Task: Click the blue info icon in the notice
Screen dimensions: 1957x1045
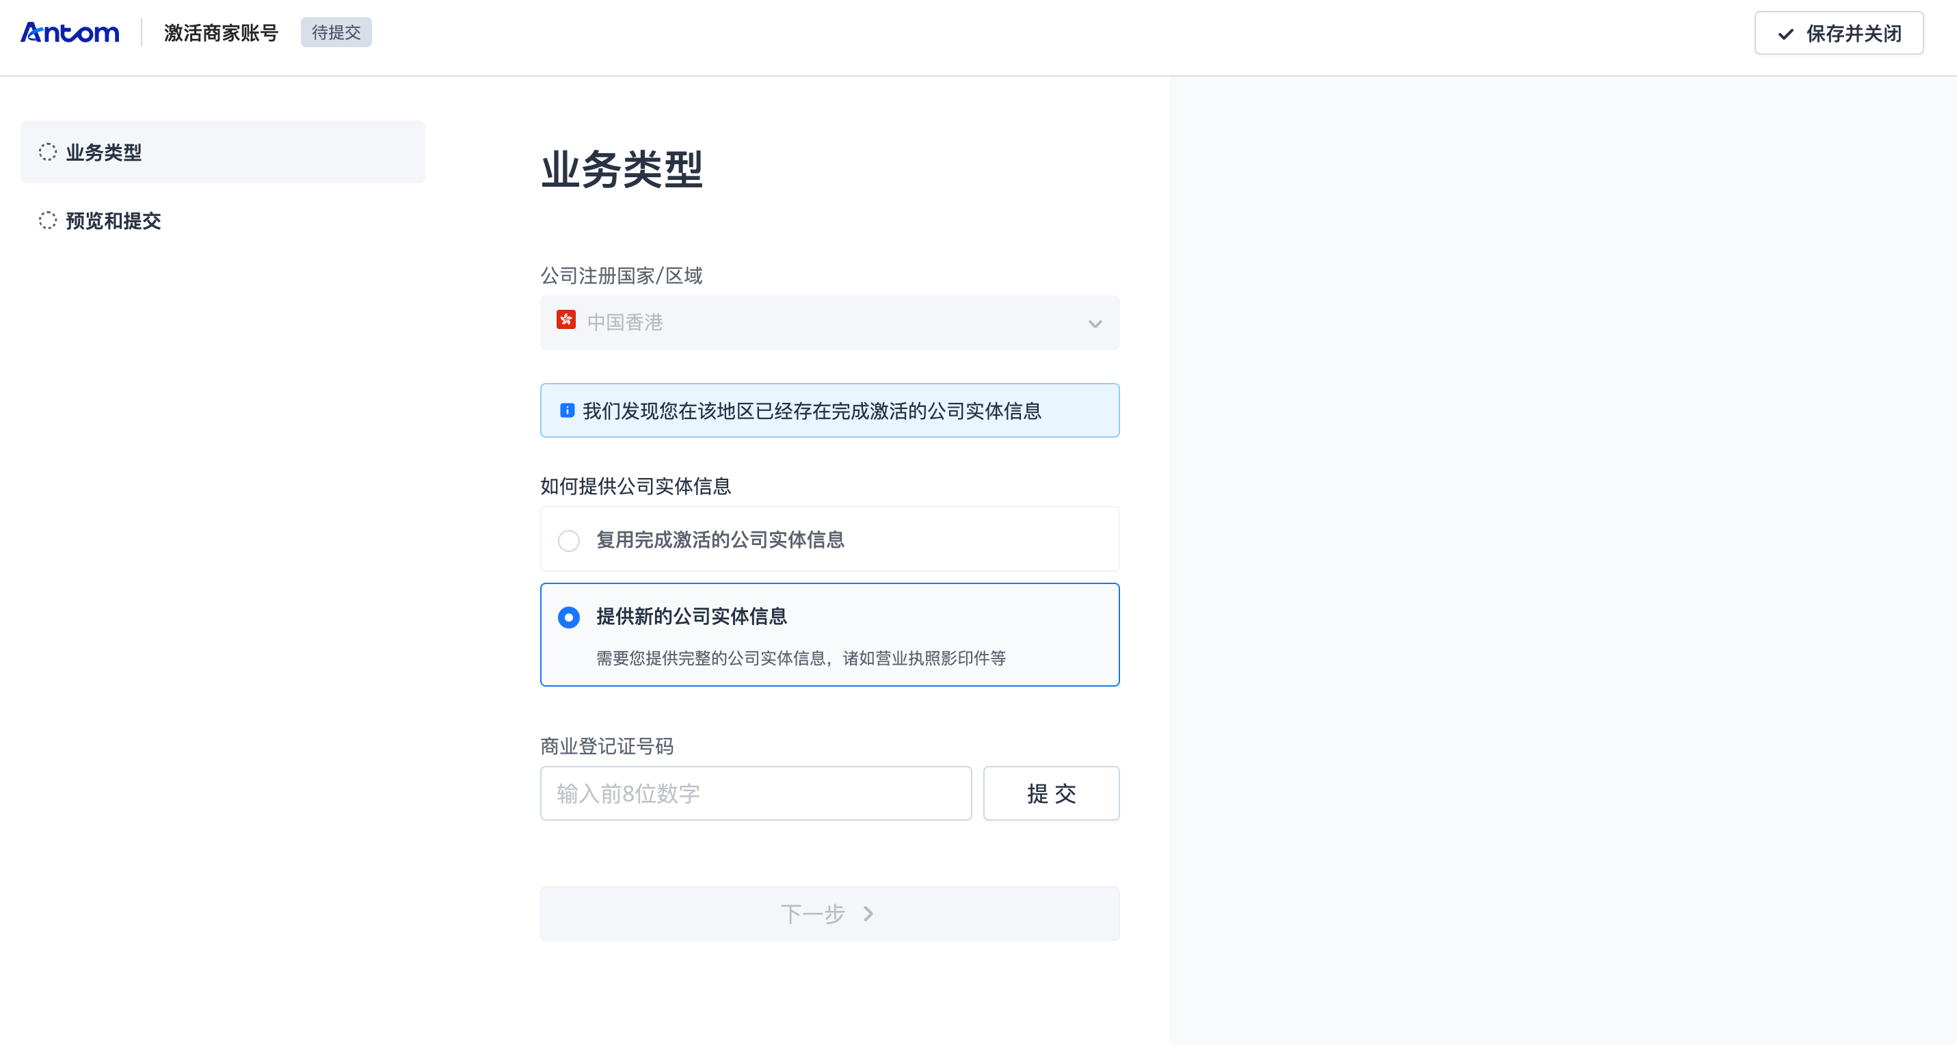Action: (x=567, y=410)
